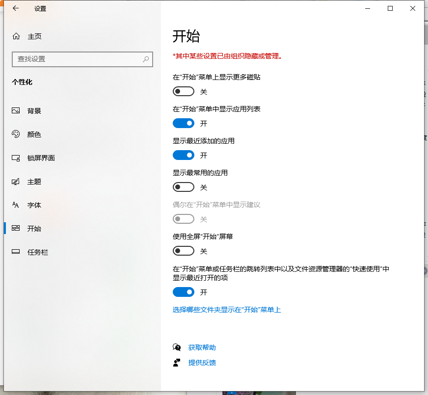Select the 颜色 (Colors) sidebar icon
The width and height of the screenshot is (428, 395).
[16, 134]
